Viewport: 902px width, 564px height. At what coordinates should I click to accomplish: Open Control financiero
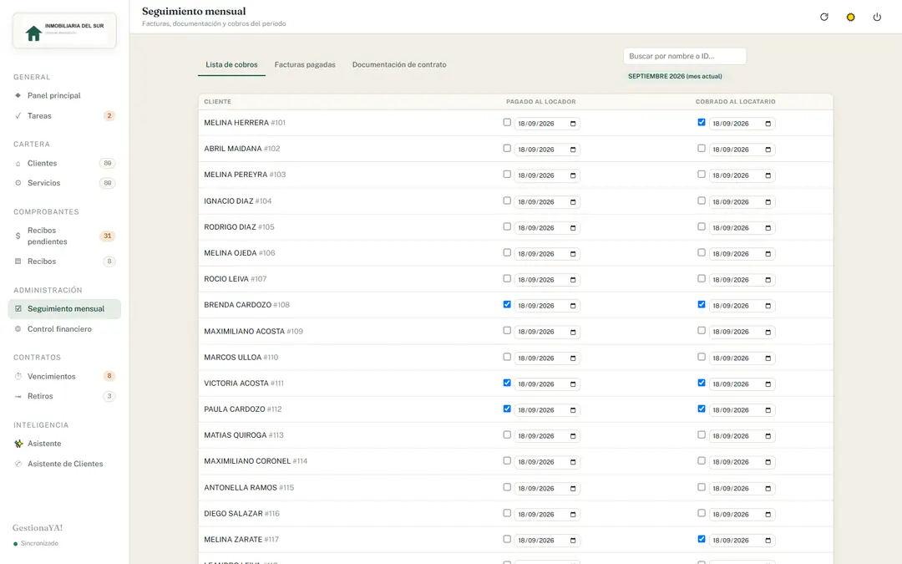[64, 329]
